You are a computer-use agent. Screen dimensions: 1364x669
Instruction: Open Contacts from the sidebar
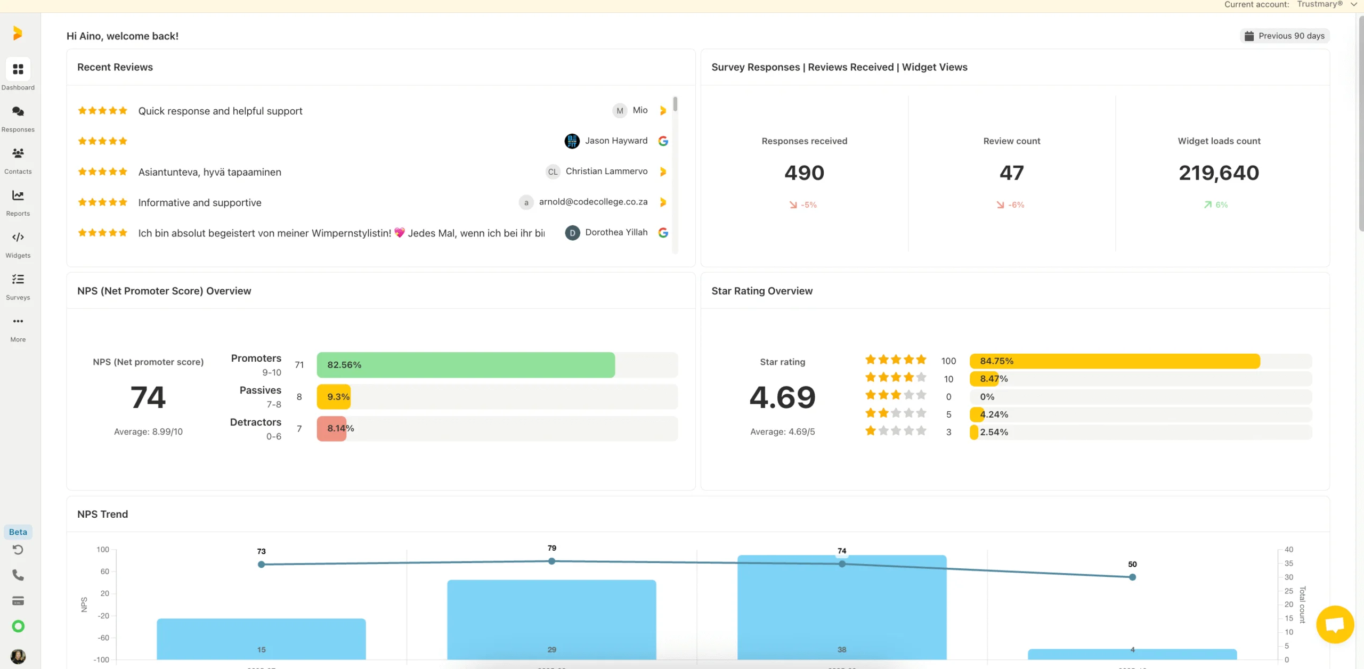click(18, 158)
